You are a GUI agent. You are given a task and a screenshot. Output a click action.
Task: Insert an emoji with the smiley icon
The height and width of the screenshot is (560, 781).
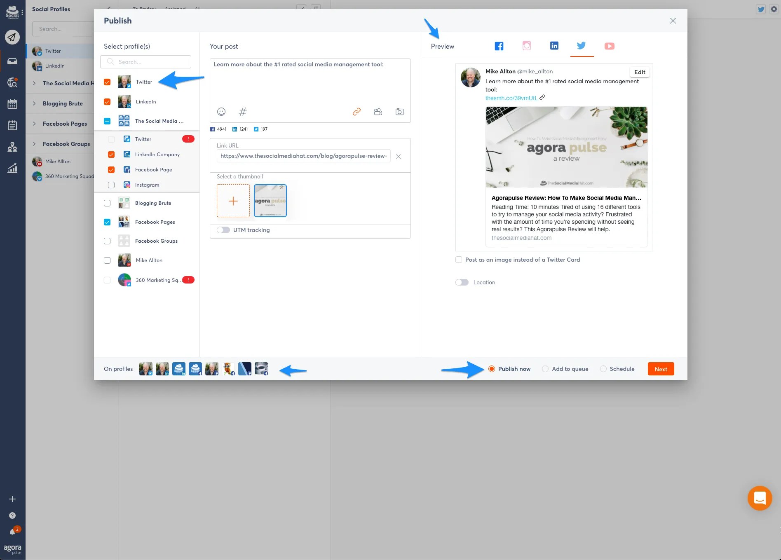(221, 112)
